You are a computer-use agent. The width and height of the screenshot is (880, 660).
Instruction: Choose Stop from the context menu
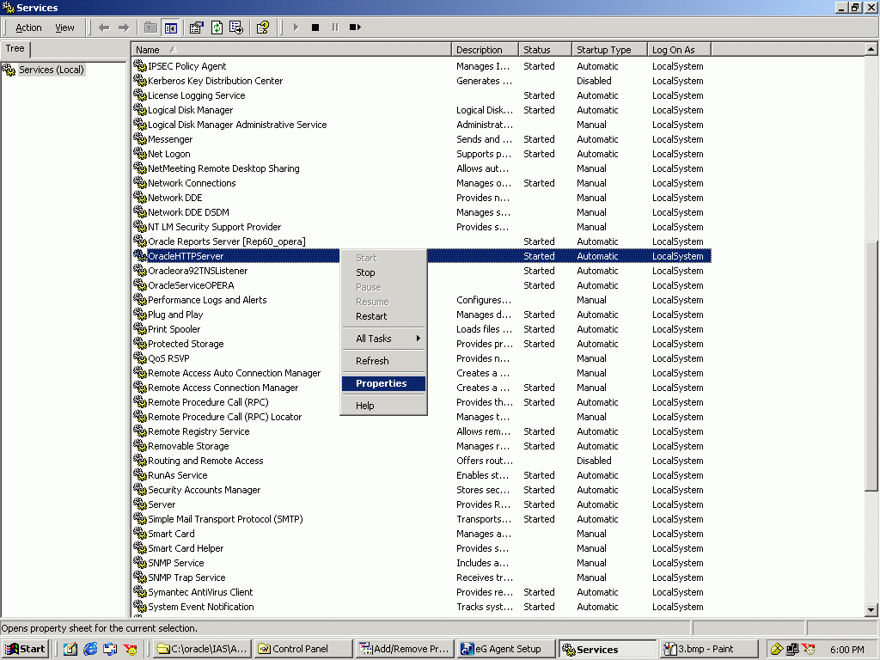[383, 272]
